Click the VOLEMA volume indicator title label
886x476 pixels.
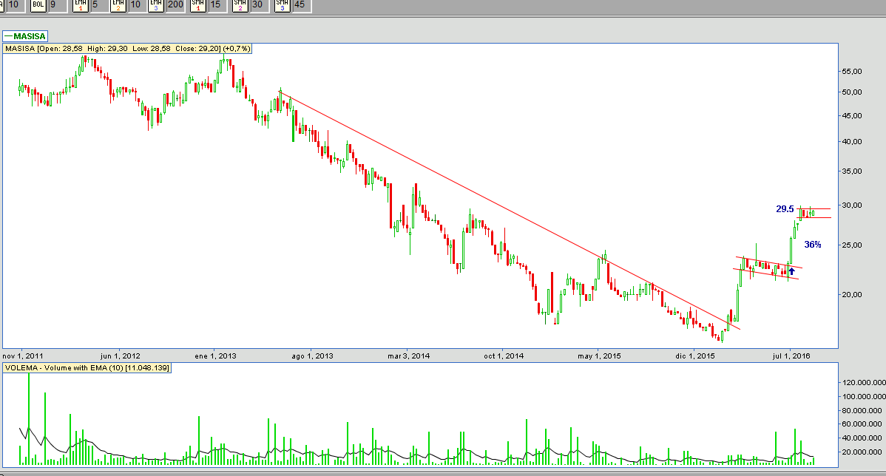(87, 367)
